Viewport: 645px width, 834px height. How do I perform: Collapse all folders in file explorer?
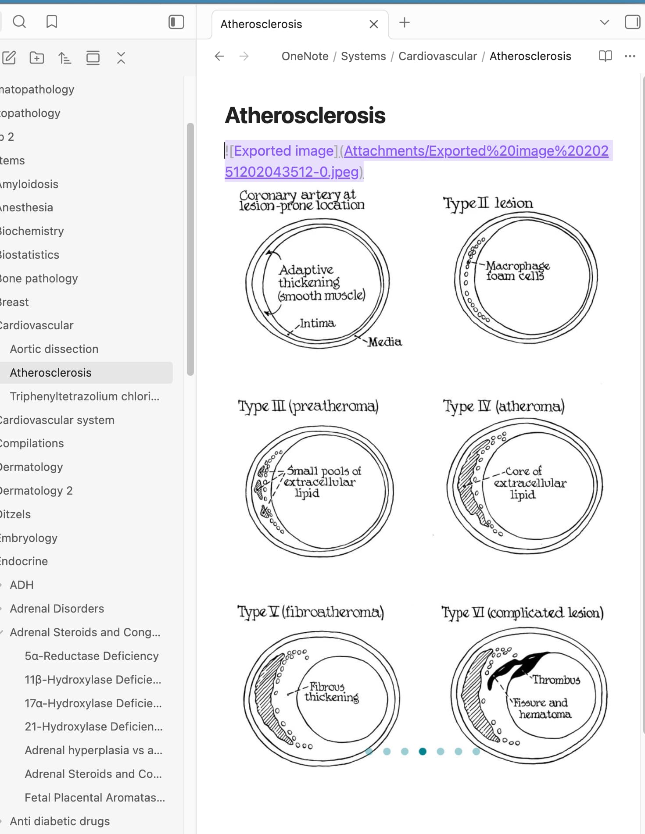121,58
